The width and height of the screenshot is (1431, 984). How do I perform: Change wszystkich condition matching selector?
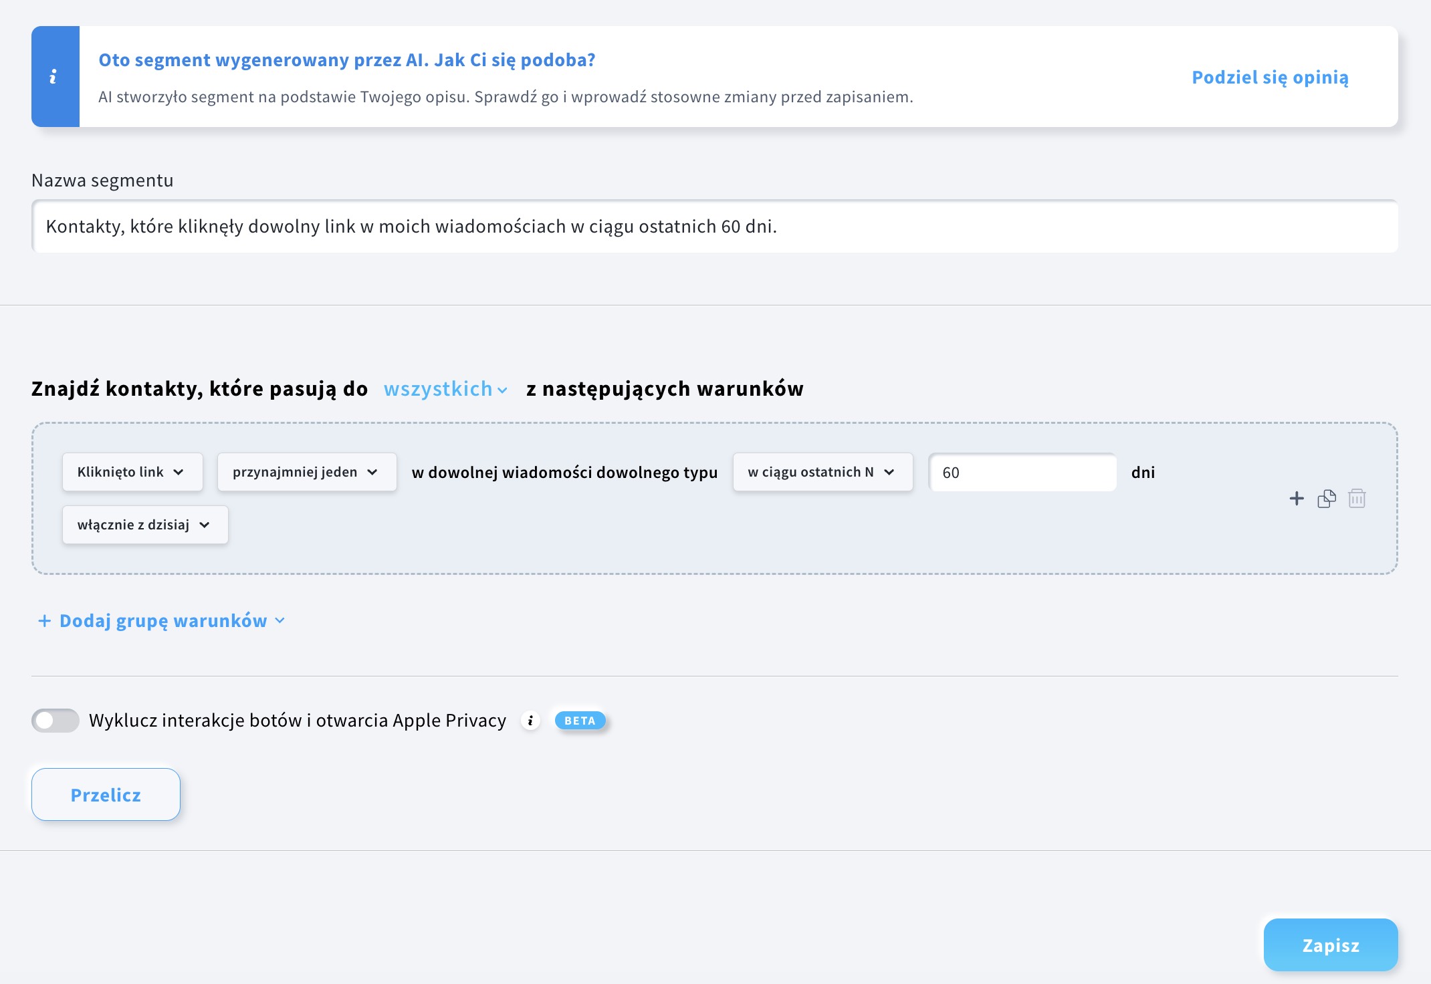(445, 389)
